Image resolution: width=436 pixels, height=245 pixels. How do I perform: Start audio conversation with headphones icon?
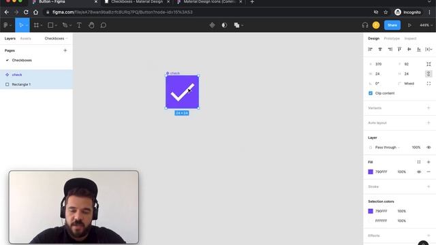(x=365, y=25)
